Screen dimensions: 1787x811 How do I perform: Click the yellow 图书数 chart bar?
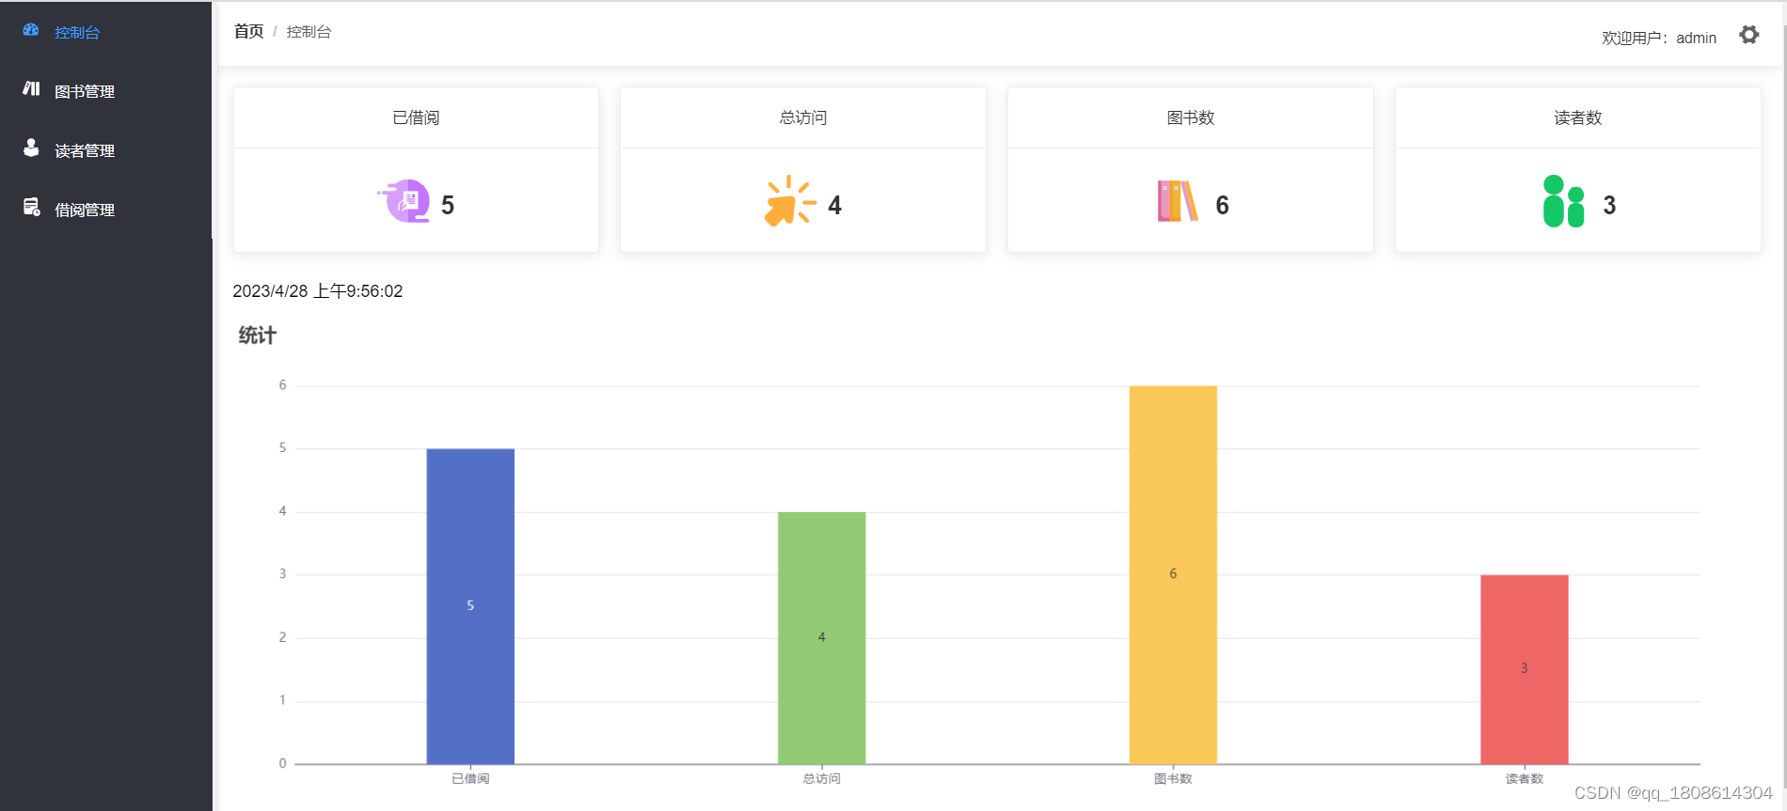[1173, 574]
